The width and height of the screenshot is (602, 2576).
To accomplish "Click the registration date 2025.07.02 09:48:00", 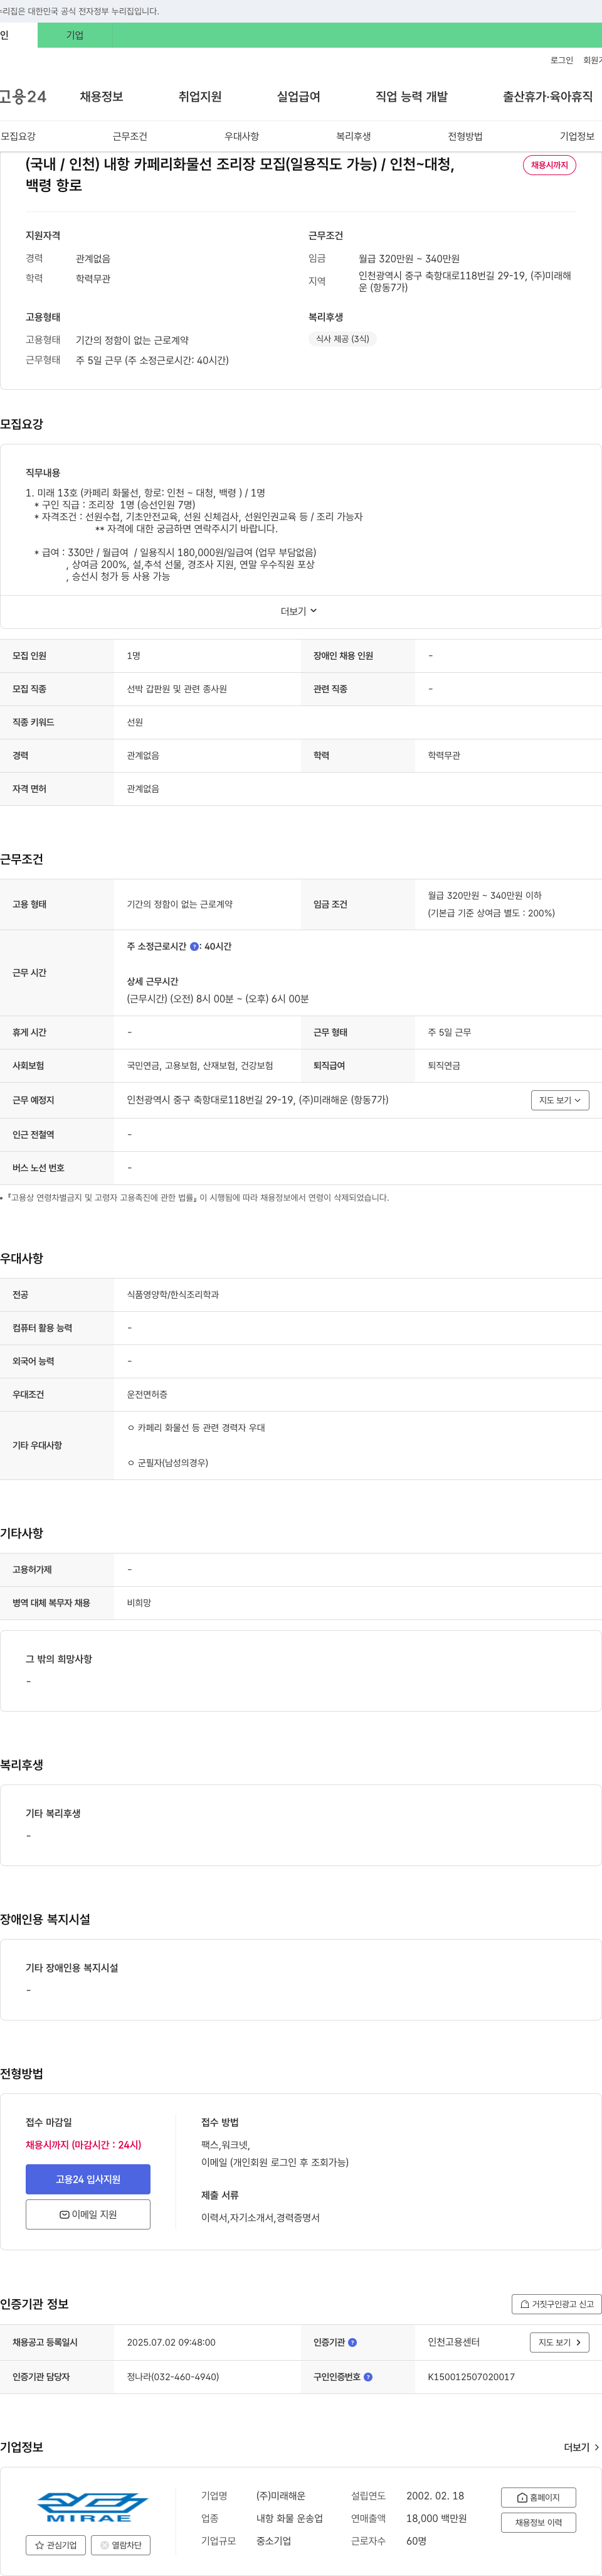I will (171, 2342).
